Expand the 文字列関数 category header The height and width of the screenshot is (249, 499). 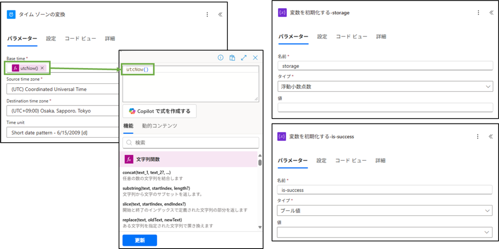(x=190, y=159)
